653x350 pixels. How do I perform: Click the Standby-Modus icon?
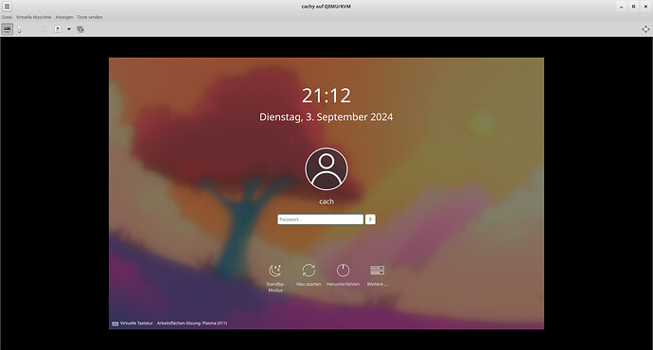pos(275,271)
